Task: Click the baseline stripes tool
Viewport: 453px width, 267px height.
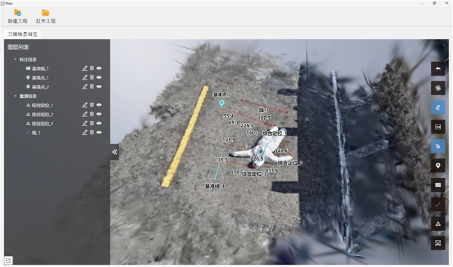Action: (438, 185)
